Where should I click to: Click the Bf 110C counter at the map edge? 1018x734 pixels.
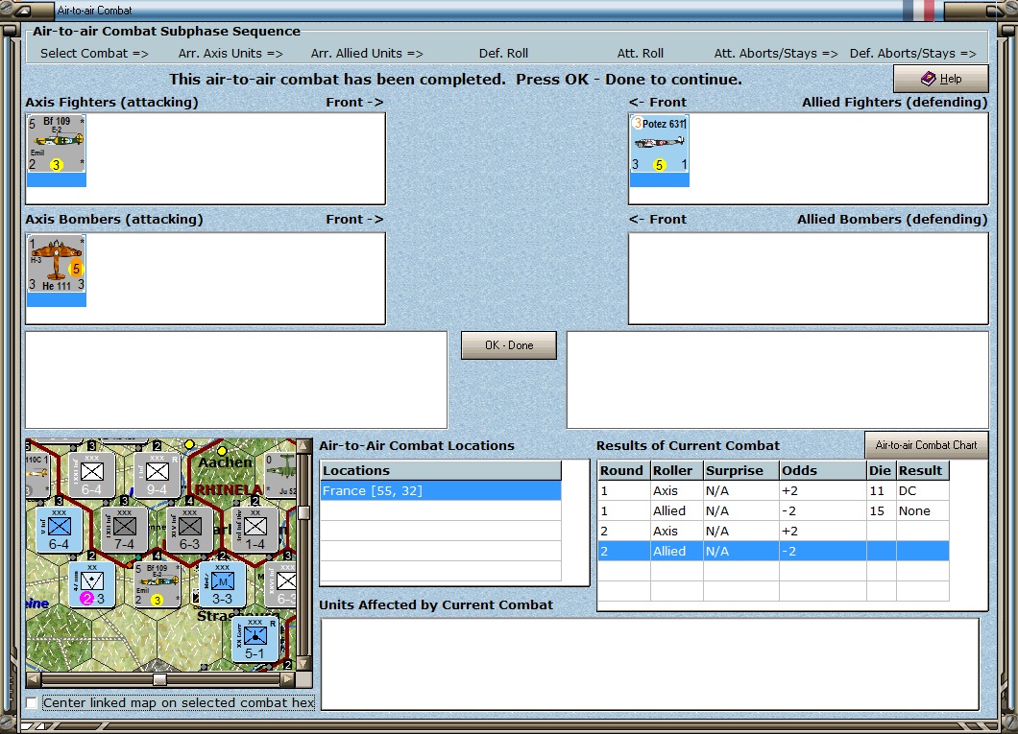point(37,475)
